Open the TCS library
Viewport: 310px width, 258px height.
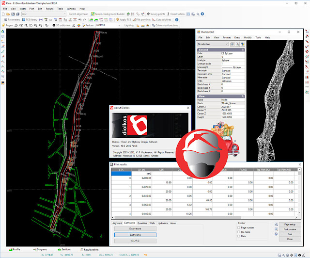pos(30,20)
